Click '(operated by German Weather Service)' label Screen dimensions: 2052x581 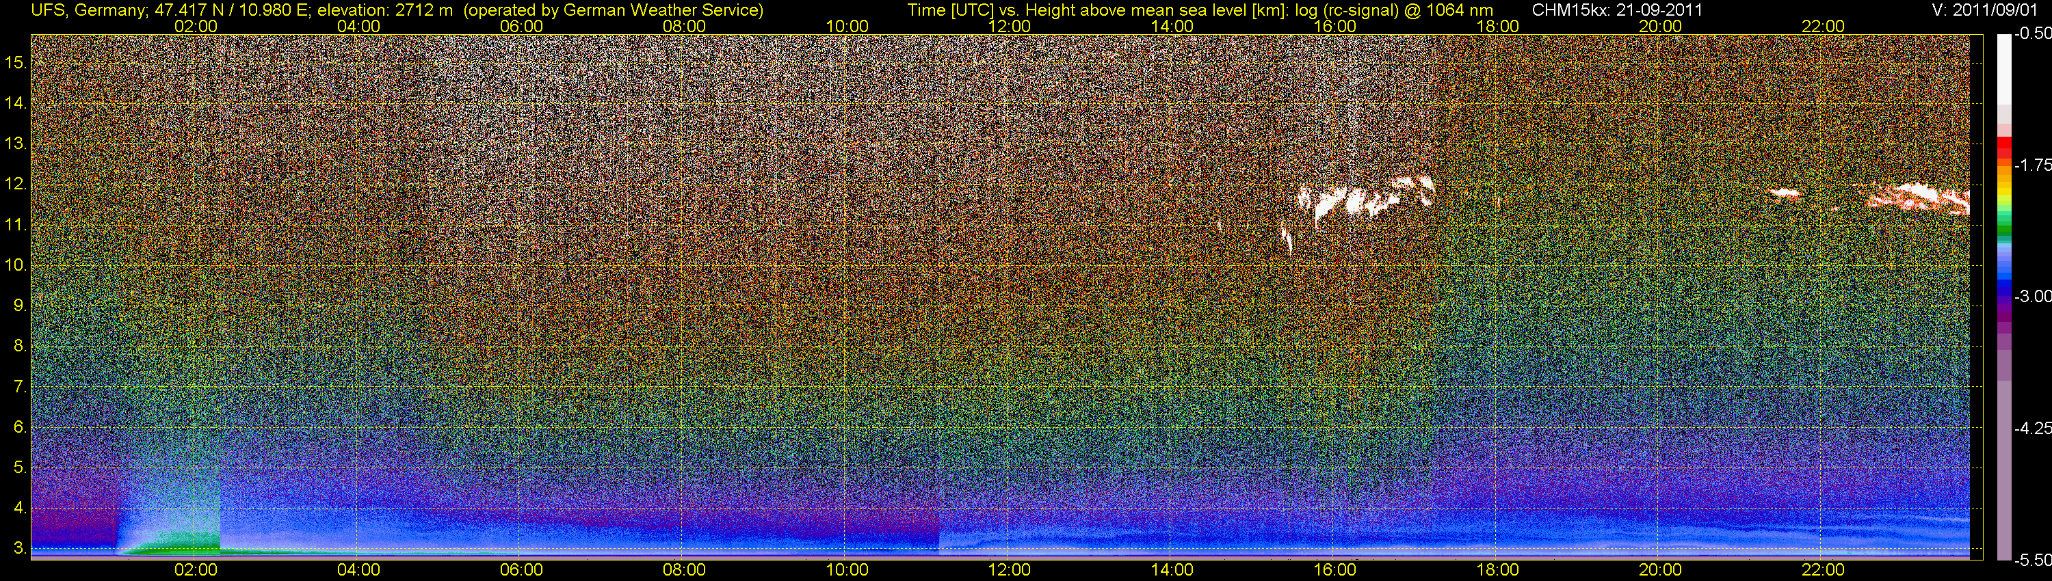click(x=613, y=10)
